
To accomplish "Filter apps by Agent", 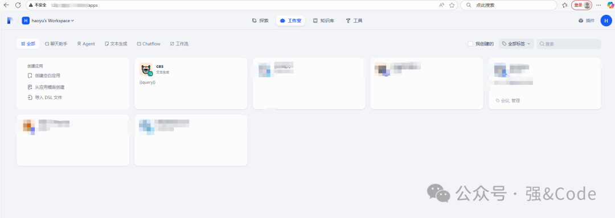I will pyautogui.click(x=86, y=44).
